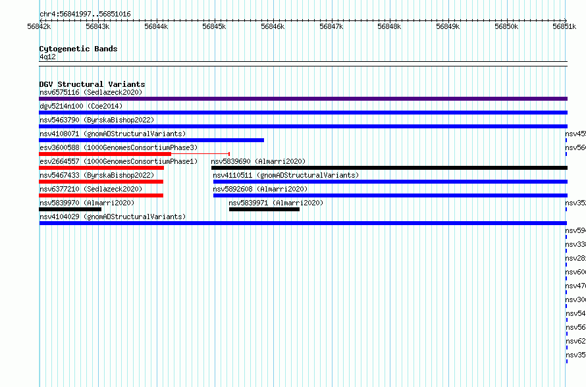This screenshot has height=387, width=586.
Task: Open nsv6377210 (Sedlazeck2020) variant label
Action: [x=91, y=189]
